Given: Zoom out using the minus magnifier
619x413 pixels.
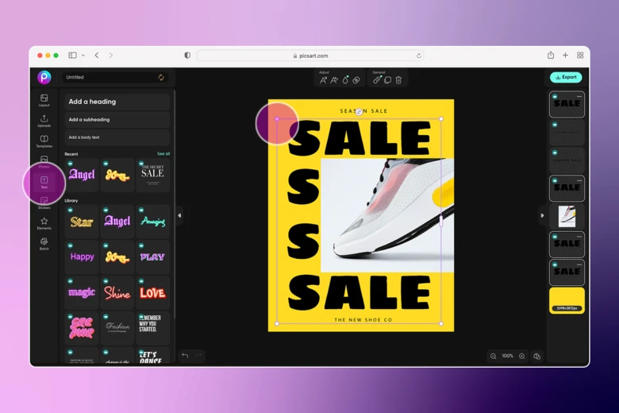Looking at the screenshot, I should pyautogui.click(x=493, y=356).
